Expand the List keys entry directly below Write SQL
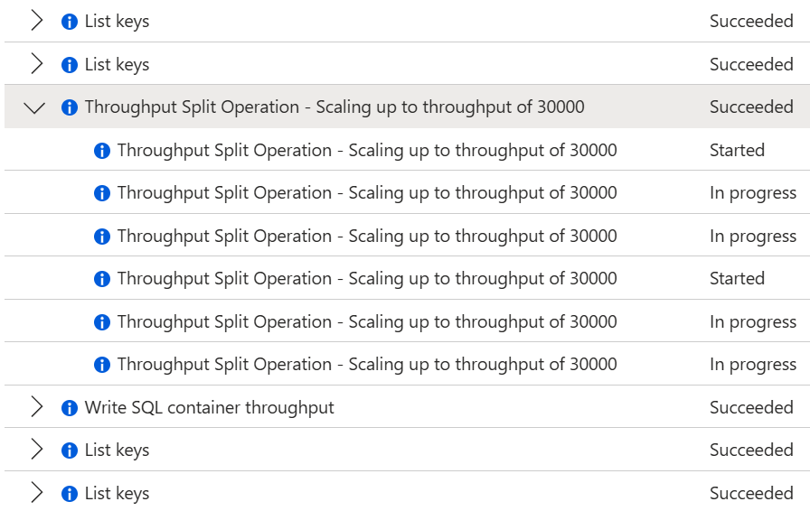 click(36, 450)
